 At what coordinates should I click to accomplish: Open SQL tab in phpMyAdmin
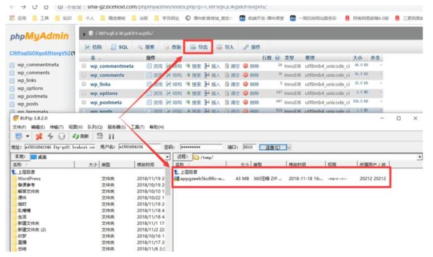tap(120, 47)
